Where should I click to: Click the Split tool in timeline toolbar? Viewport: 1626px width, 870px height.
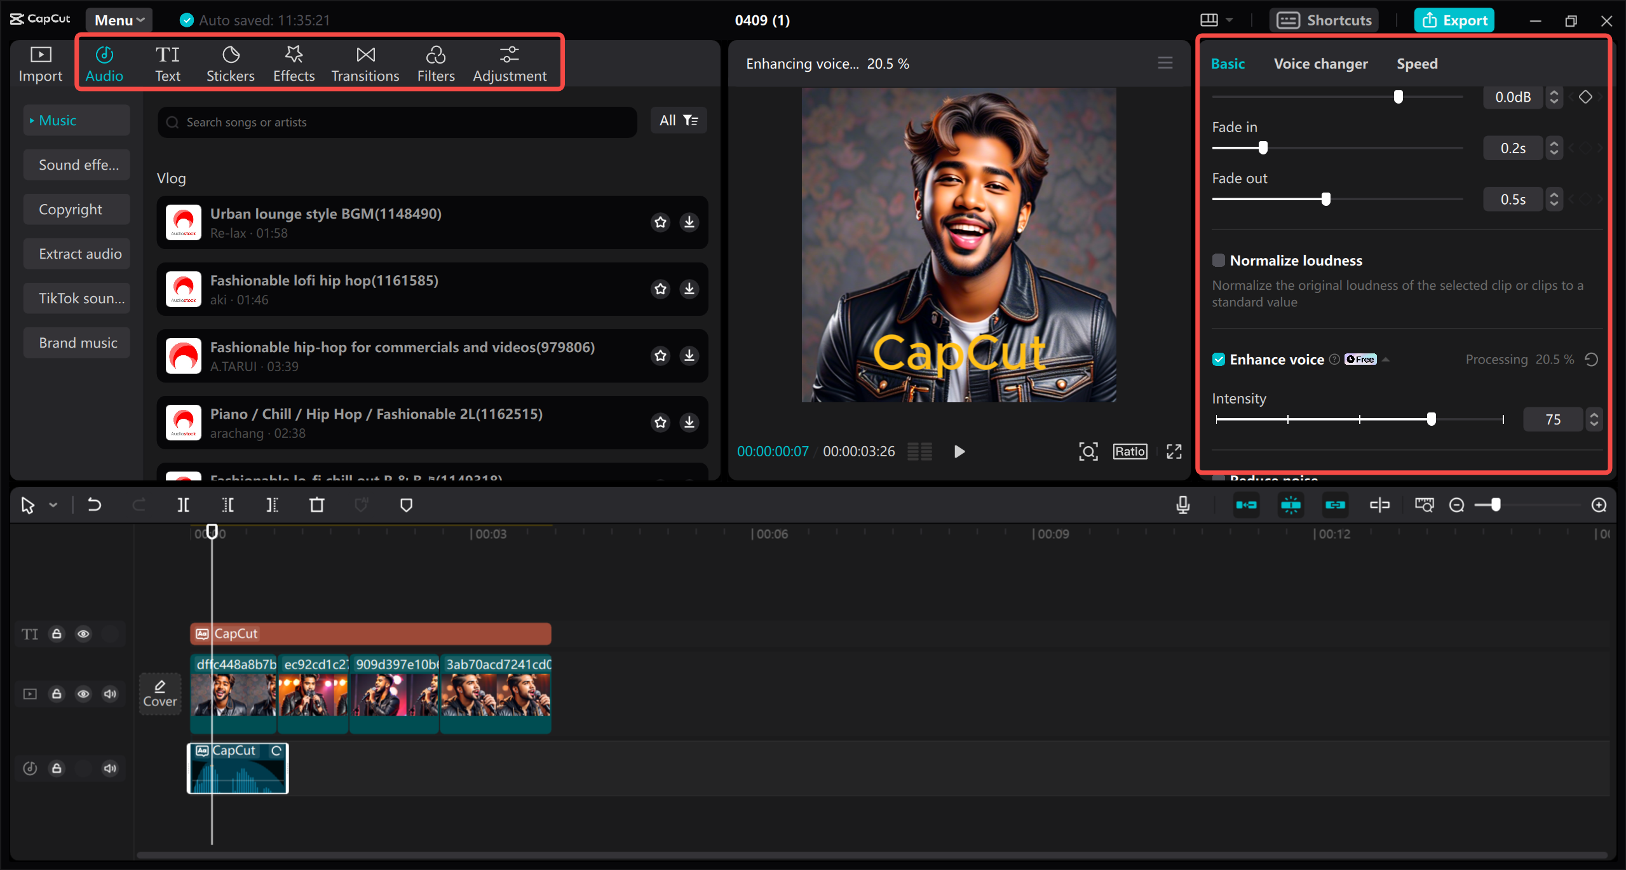pos(183,505)
